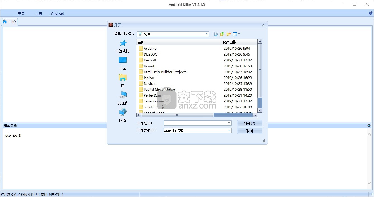Open the view menu icon in dialog
The width and height of the screenshot is (374, 197).
(x=236, y=34)
